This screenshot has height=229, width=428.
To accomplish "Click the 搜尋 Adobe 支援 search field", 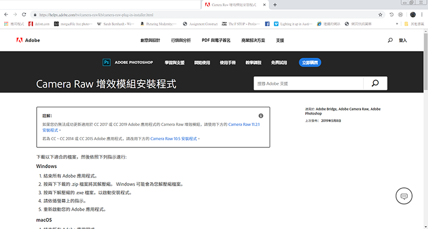I will pos(308,83).
